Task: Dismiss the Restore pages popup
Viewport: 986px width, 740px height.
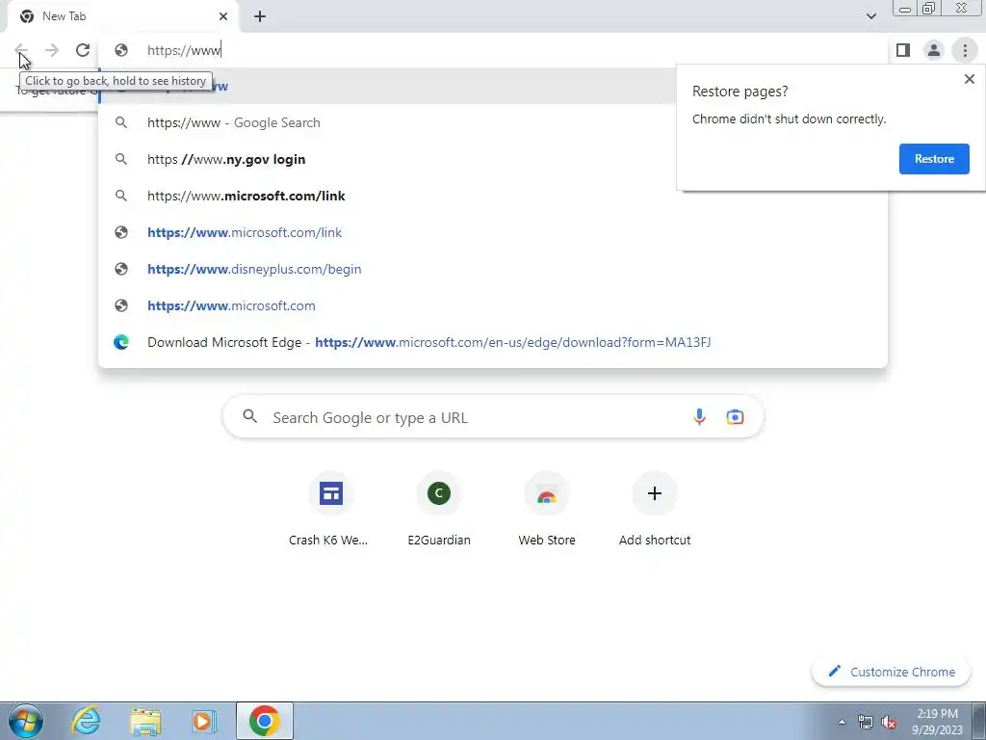Action: 969,79
